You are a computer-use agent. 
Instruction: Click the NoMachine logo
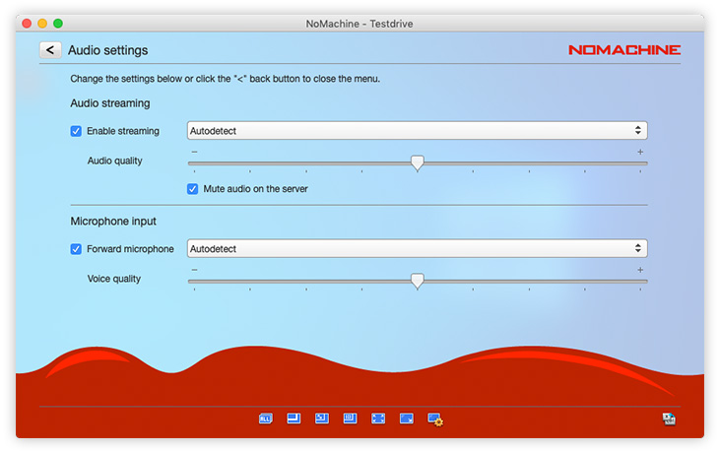(x=624, y=50)
